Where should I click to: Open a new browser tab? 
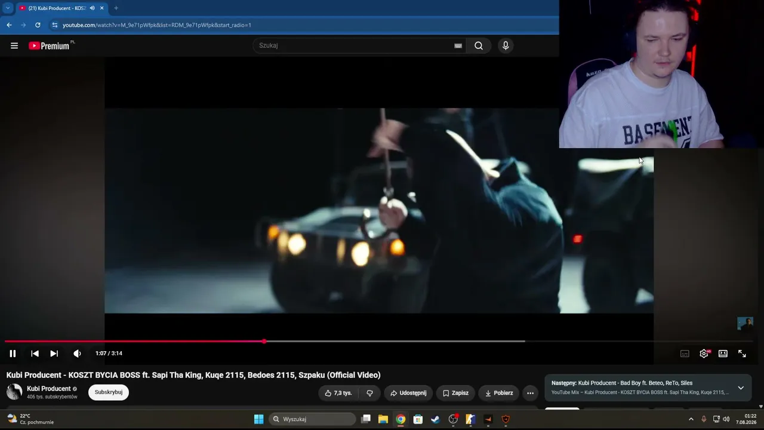[116, 8]
